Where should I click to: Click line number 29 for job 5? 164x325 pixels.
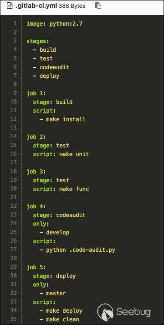click(13, 267)
